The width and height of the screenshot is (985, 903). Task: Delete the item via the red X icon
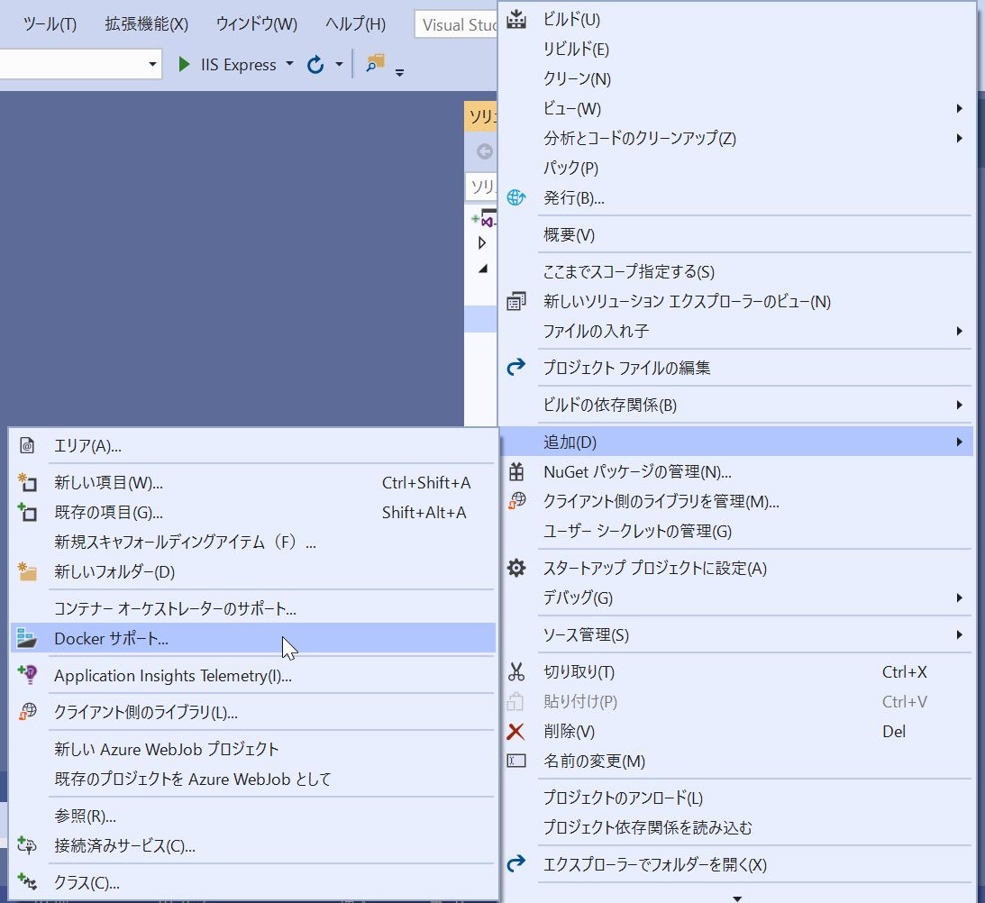pyautogui.click(x=515, y=731)
